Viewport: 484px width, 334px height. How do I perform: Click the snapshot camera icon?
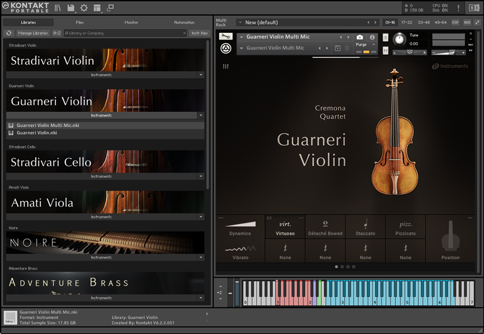pos(359,37)
